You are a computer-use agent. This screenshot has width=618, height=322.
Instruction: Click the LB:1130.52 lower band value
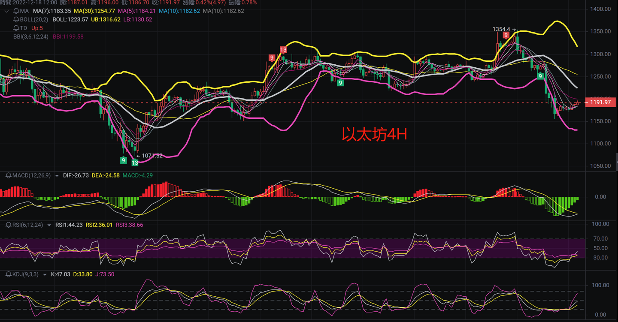(138, 19)
